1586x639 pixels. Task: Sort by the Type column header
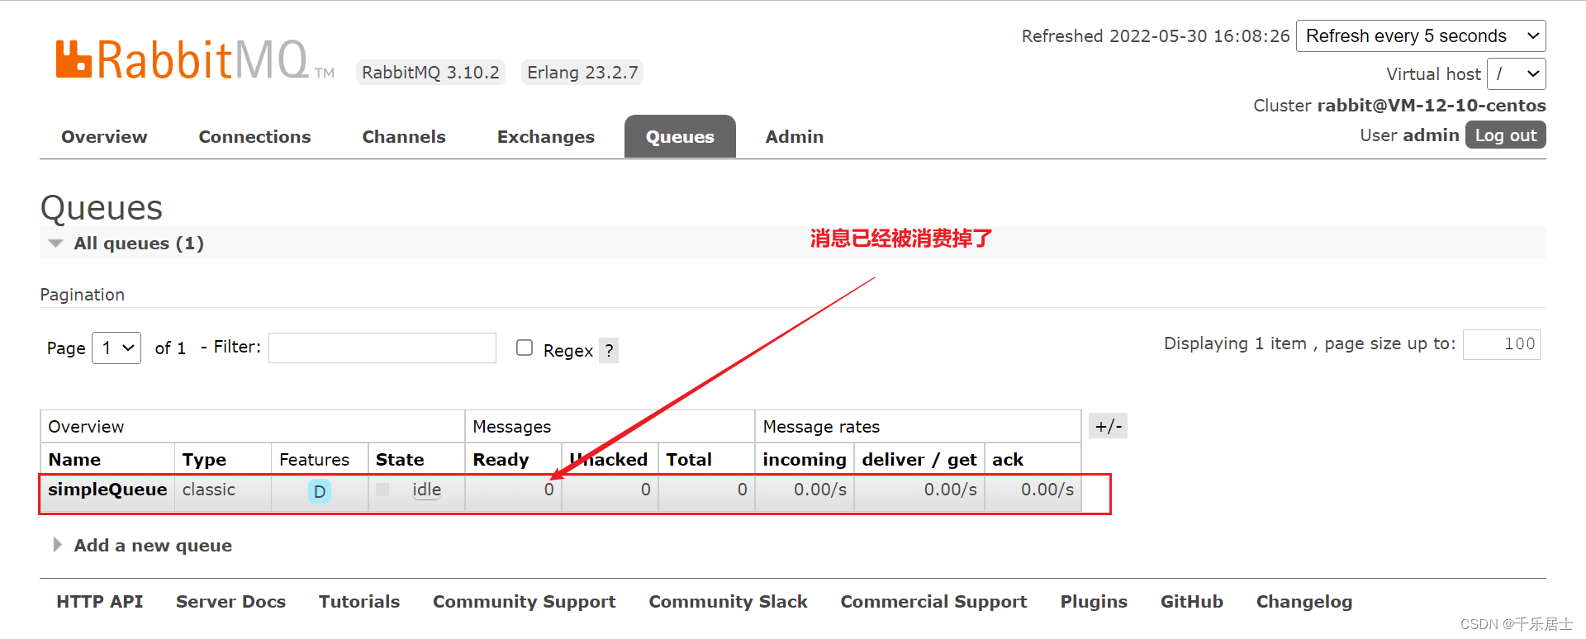[x=204, y=460]
